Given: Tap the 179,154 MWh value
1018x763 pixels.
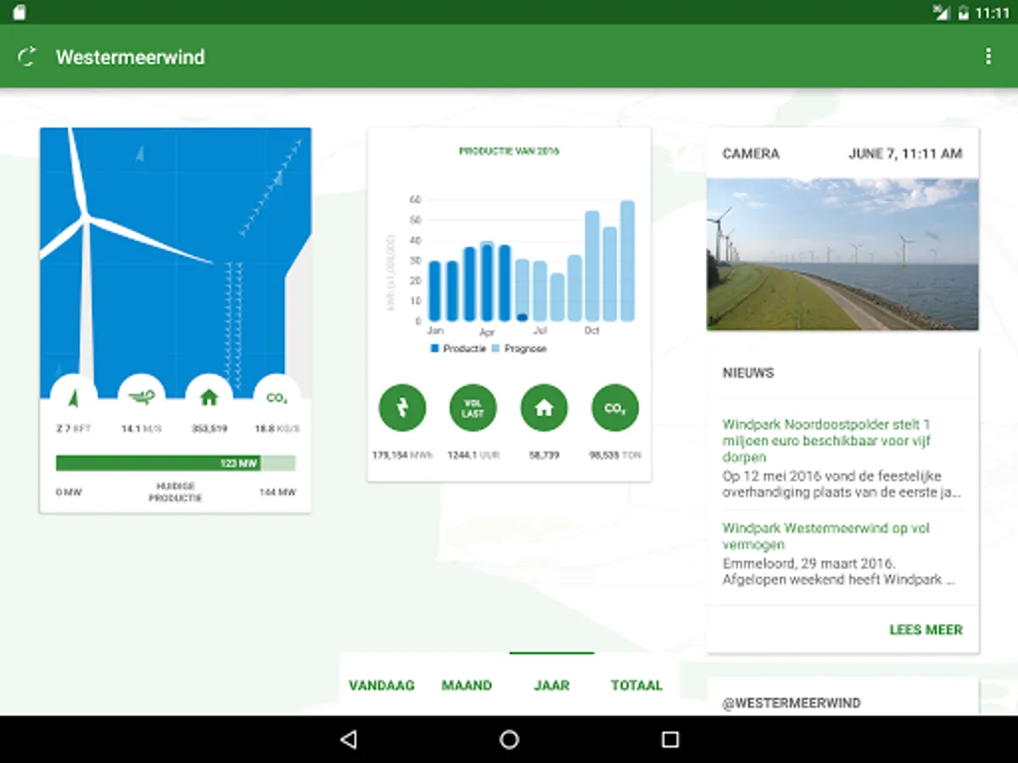Looking at the screenshot, I should (x=402, y=455).
